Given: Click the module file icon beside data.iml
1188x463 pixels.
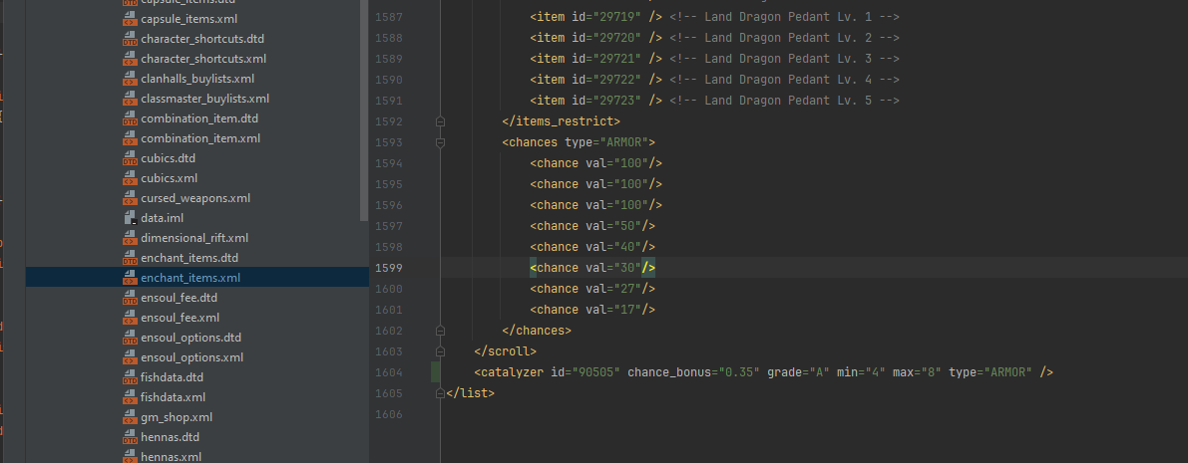Looking at the screenshot, I should pyautogui.click(x=129, y=218).
